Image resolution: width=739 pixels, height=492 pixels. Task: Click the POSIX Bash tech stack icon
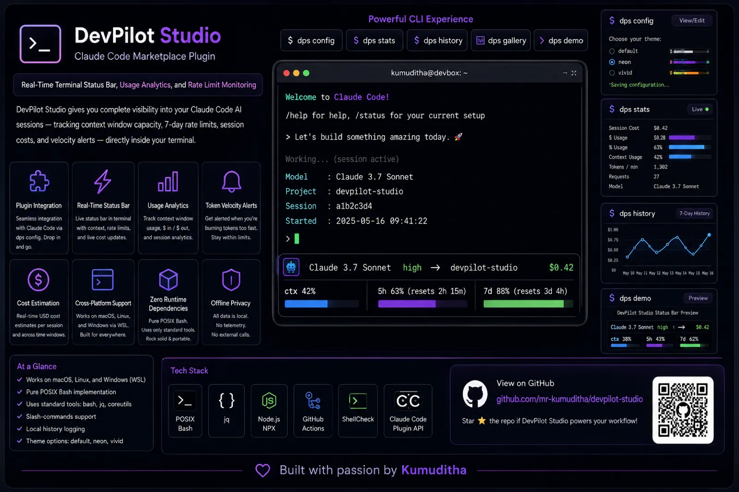click(185, 401)
